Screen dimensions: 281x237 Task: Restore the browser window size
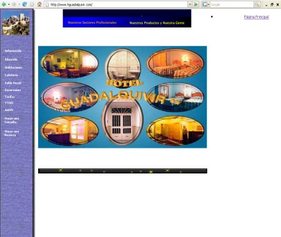pos(272,4)
